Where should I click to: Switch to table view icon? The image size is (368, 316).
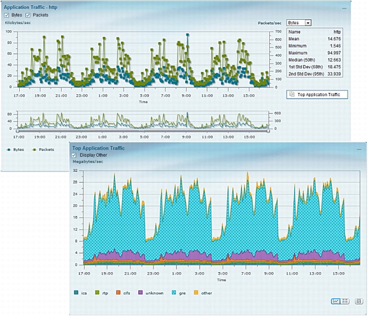tap(345, 301)
